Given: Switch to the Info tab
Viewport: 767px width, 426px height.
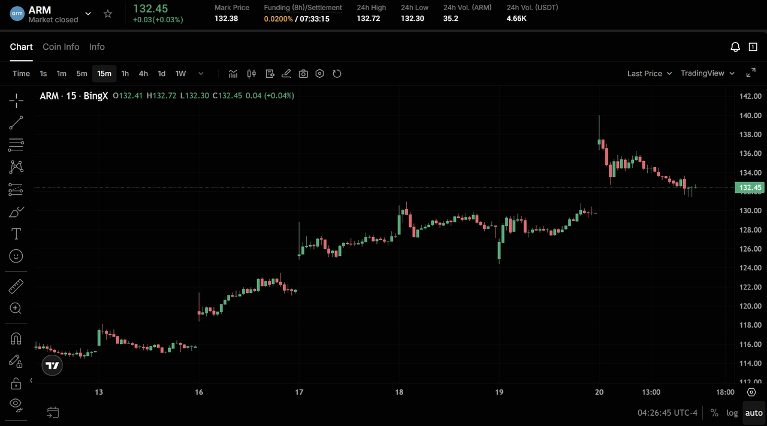Looking at the screenshot, I should tap(97, 47).
